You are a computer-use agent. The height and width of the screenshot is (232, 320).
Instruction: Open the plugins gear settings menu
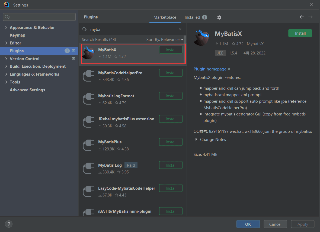click(219, 17)
